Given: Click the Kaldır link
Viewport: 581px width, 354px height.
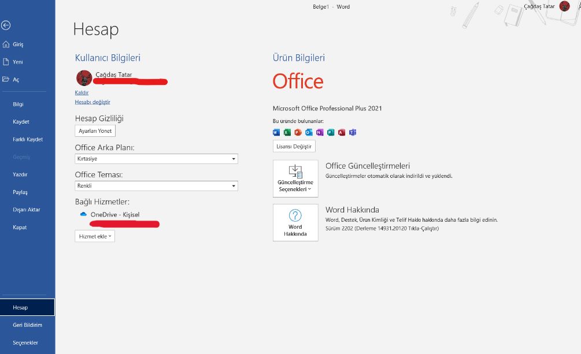Looking at the screenshot, I should point(82,92).
